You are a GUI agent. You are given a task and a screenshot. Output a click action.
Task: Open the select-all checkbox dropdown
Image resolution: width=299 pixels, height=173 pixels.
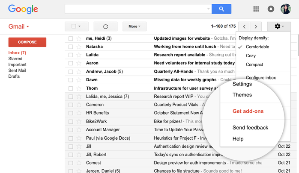tap(80, 26)
